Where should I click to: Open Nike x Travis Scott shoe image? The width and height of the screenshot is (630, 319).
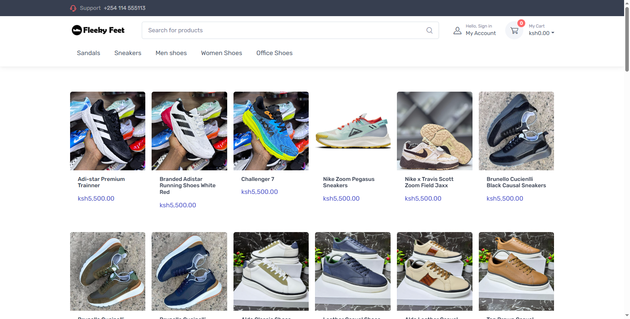(434, 131)
